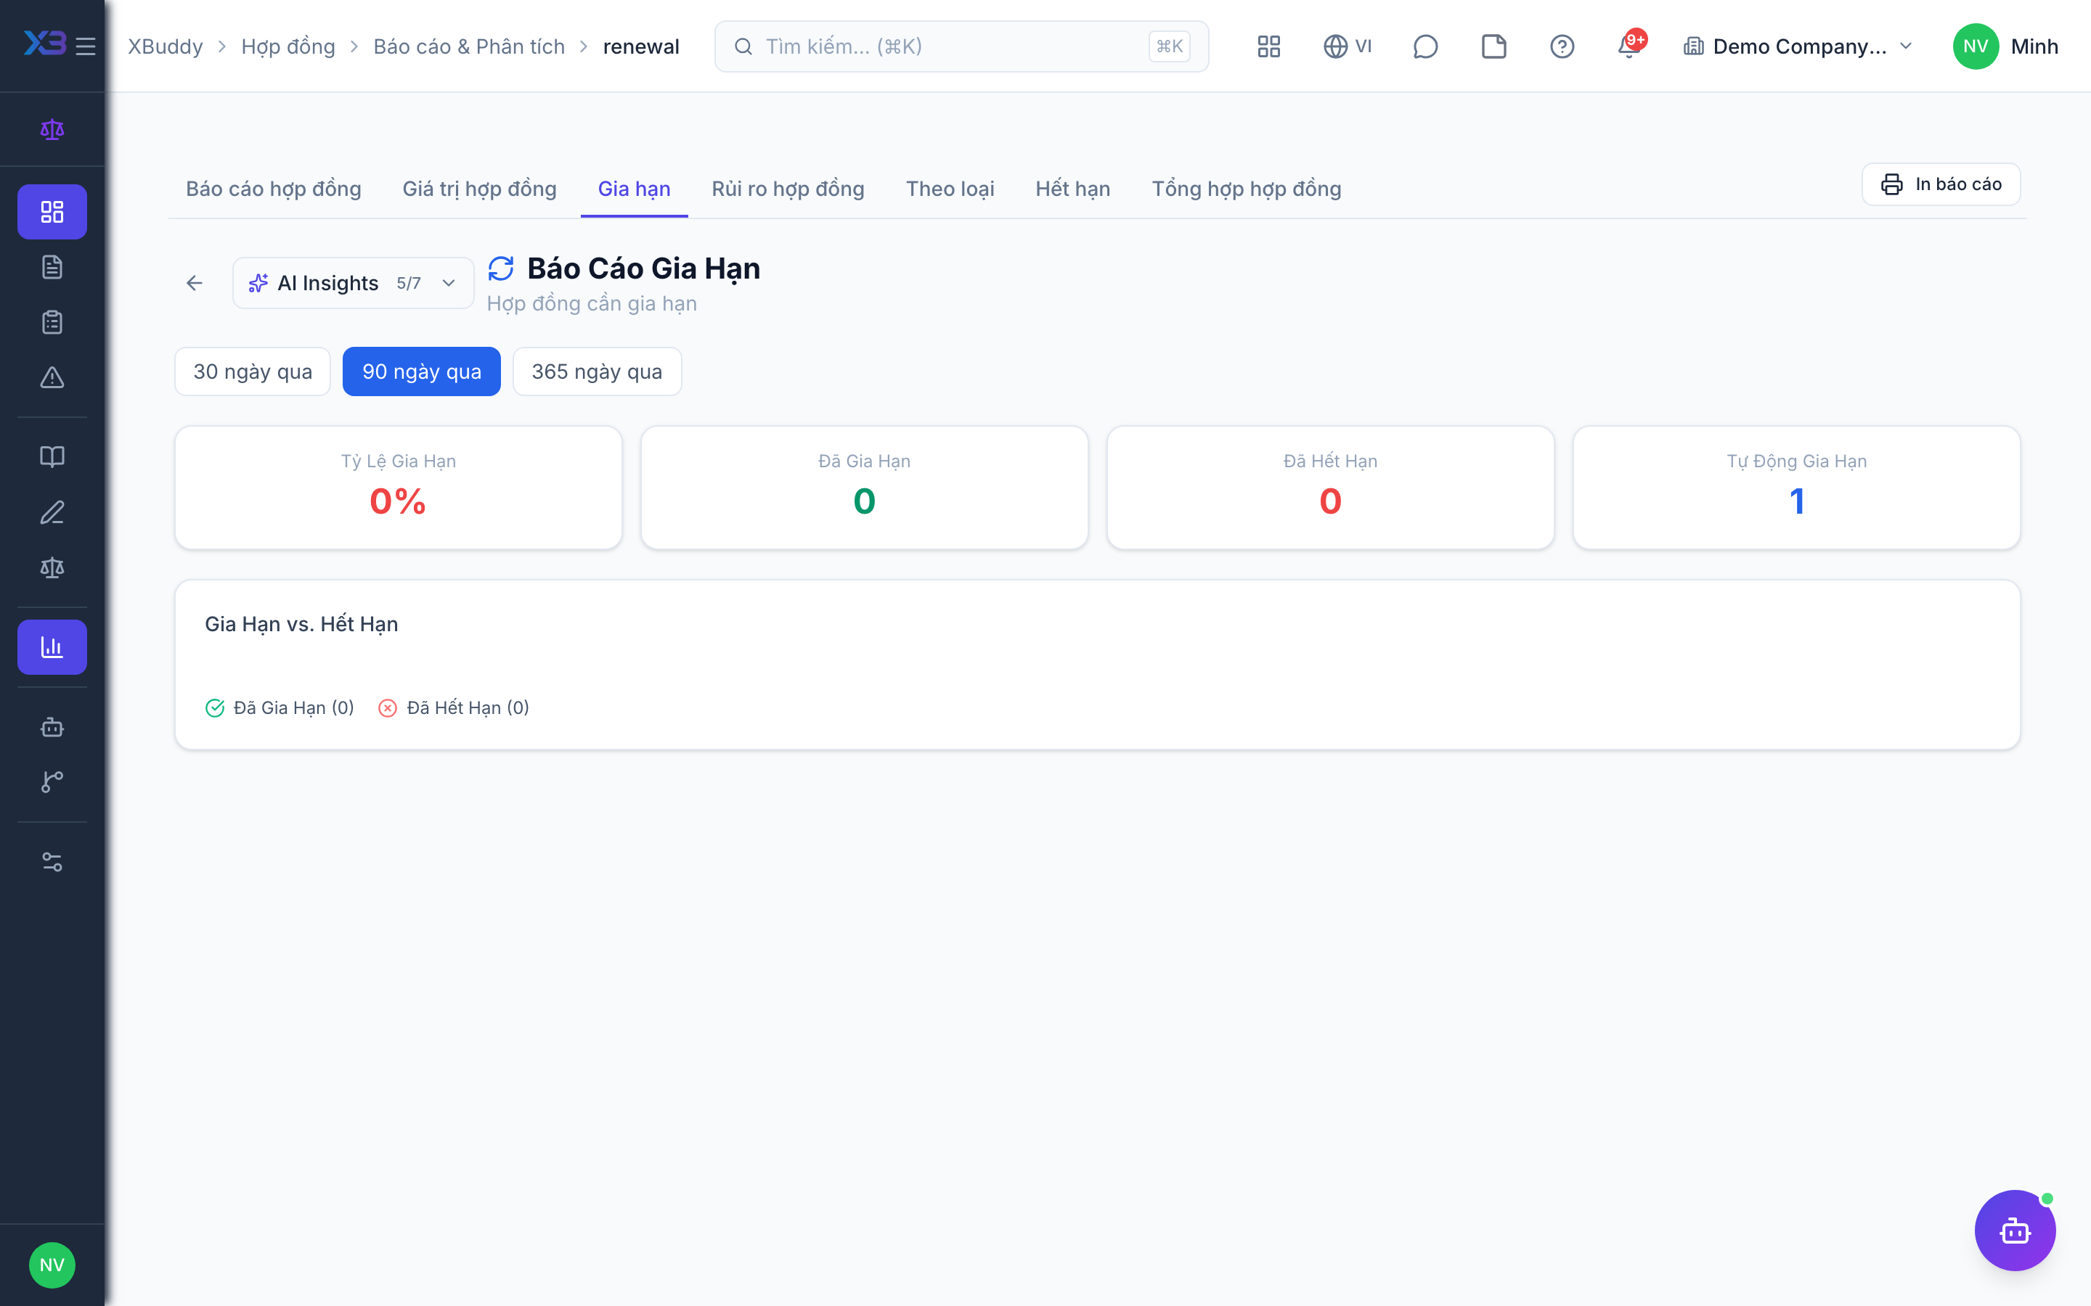Click the In báo cáo print button
The height and width of the screenshot is (1306, 2091).
(x=1941, y=184)
